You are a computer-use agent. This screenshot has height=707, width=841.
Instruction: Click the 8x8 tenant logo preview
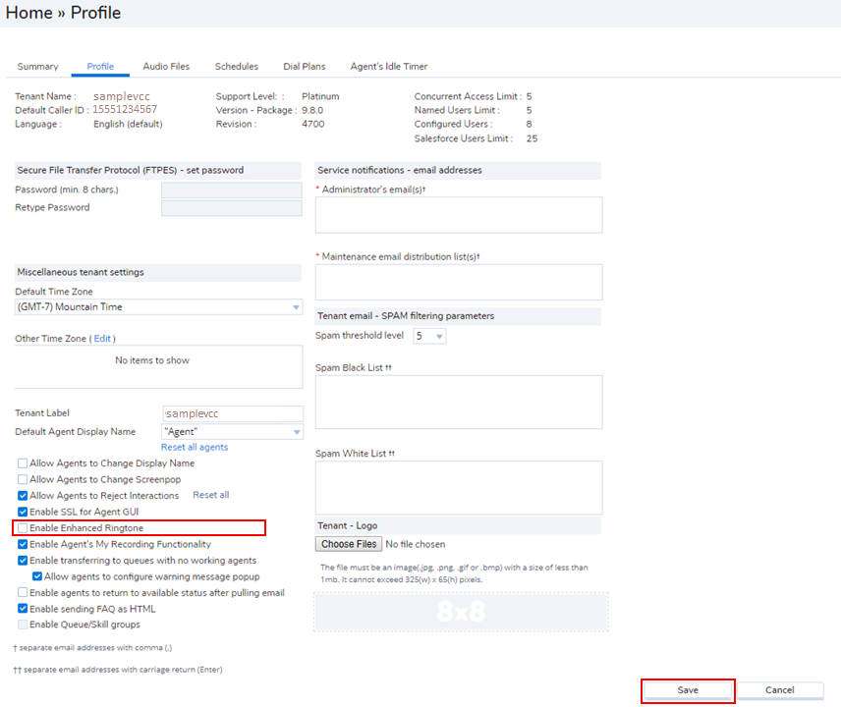pyautogui.click(x=461, y=612)
